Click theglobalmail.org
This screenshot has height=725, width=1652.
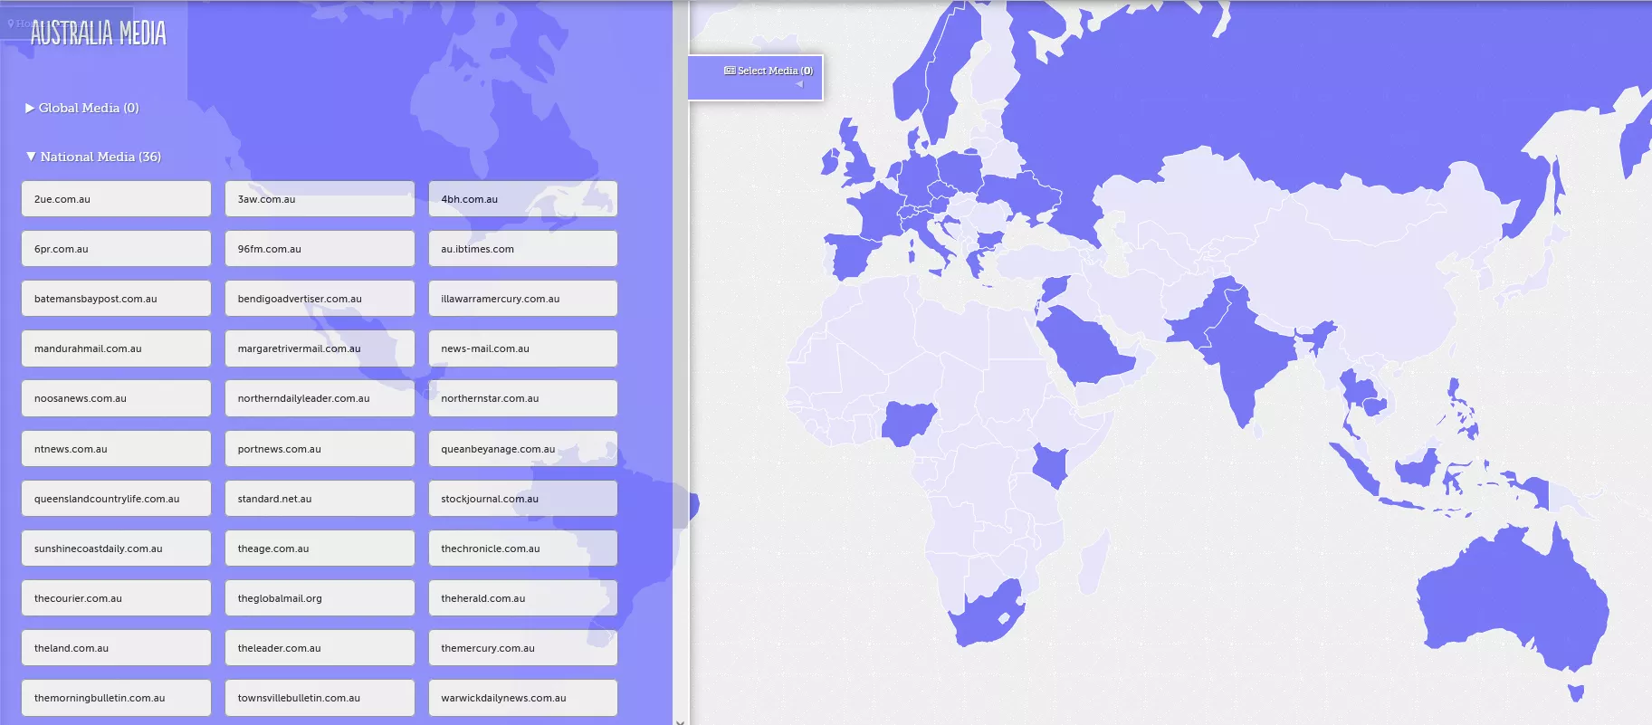pos(320,598)
